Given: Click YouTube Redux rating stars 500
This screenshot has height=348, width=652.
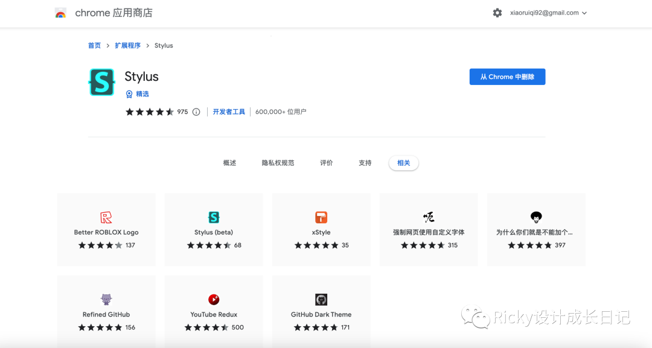Looking at the screenshot, I should (214, 327).
